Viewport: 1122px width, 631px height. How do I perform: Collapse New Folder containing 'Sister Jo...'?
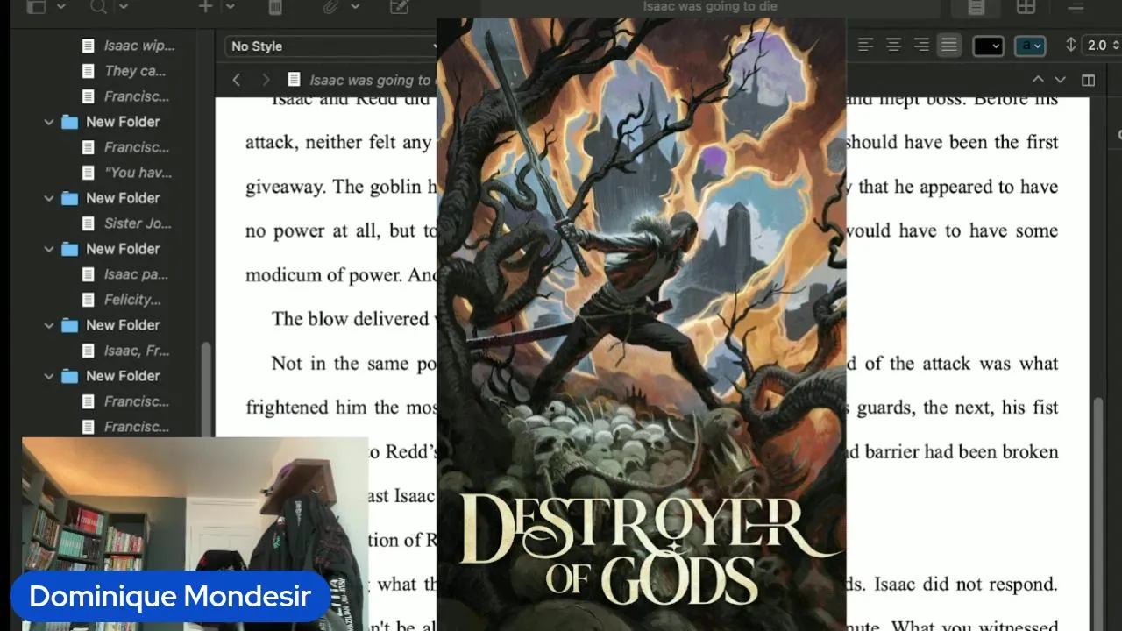pyautogui.click(x=49, y=198)
